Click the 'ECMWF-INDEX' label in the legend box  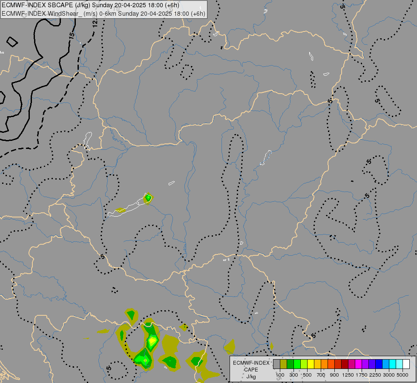click(x=251, y=363)
